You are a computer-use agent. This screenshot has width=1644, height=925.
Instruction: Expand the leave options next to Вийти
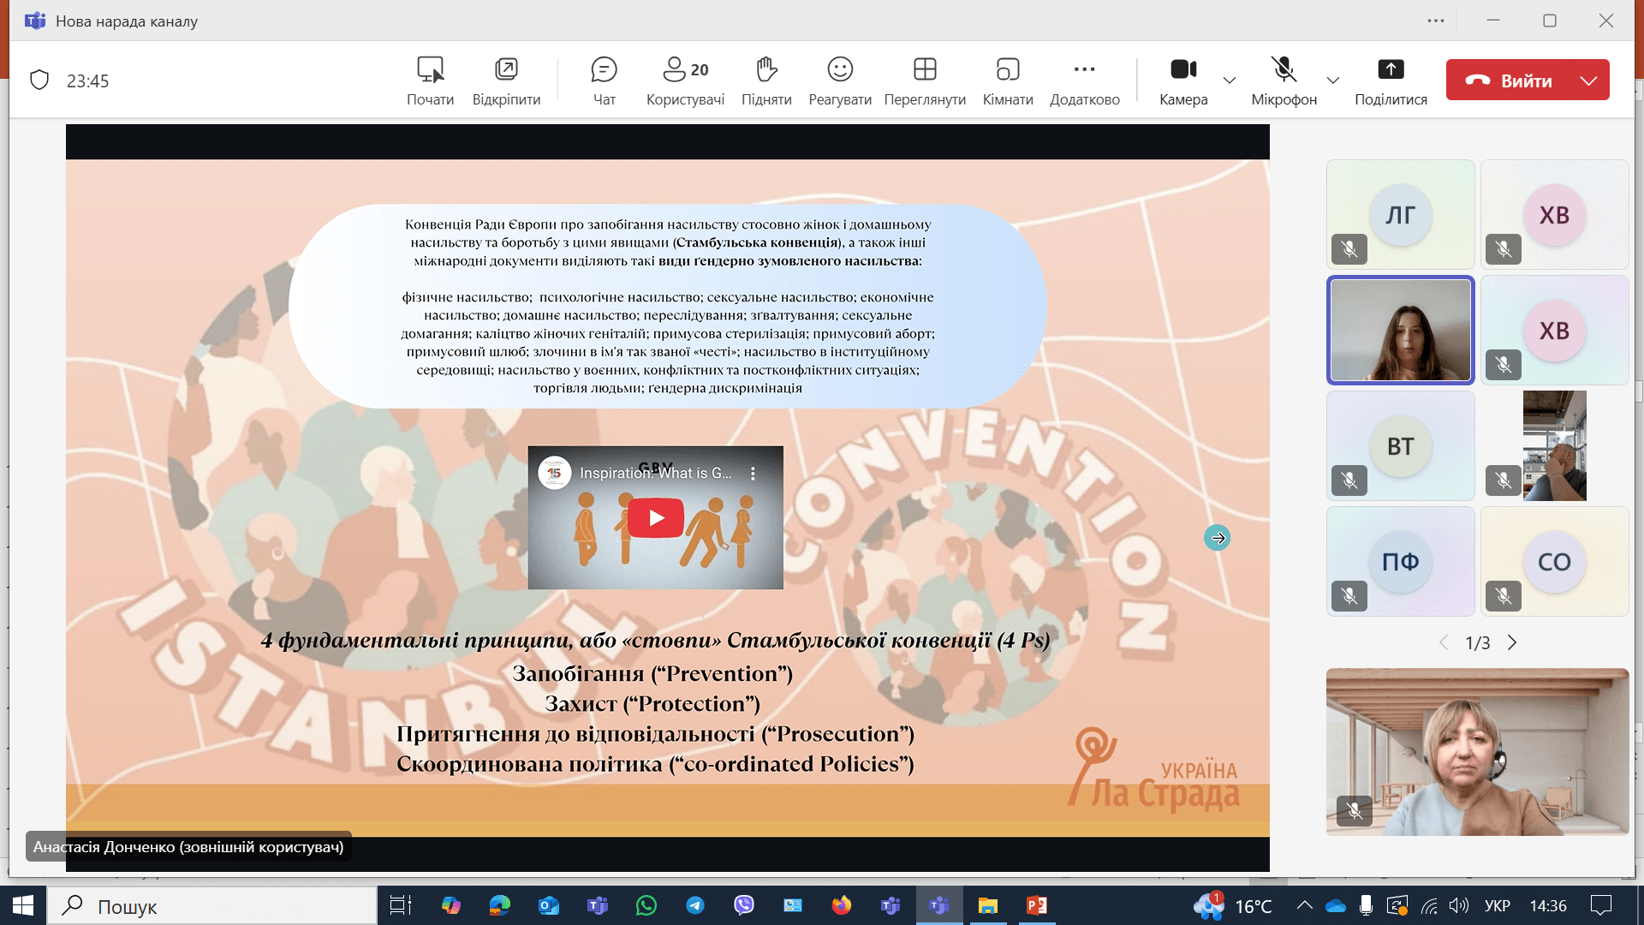[x=1589, y=81]
